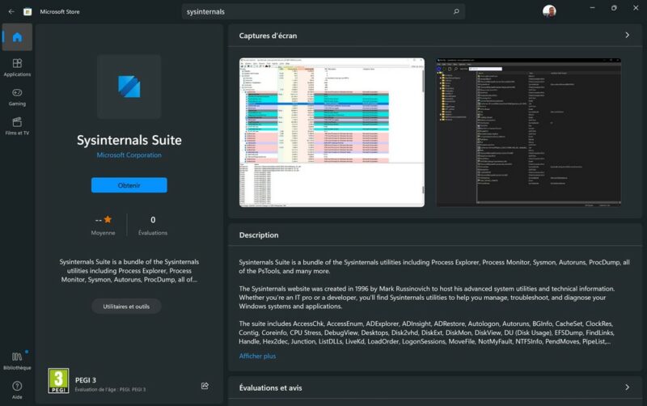Open the Bibliothèque library

pyautogui.click(x=17, y=361)
